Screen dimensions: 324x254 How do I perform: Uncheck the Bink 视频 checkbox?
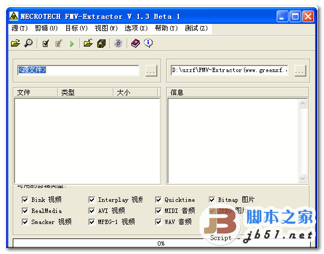point(25,200)
